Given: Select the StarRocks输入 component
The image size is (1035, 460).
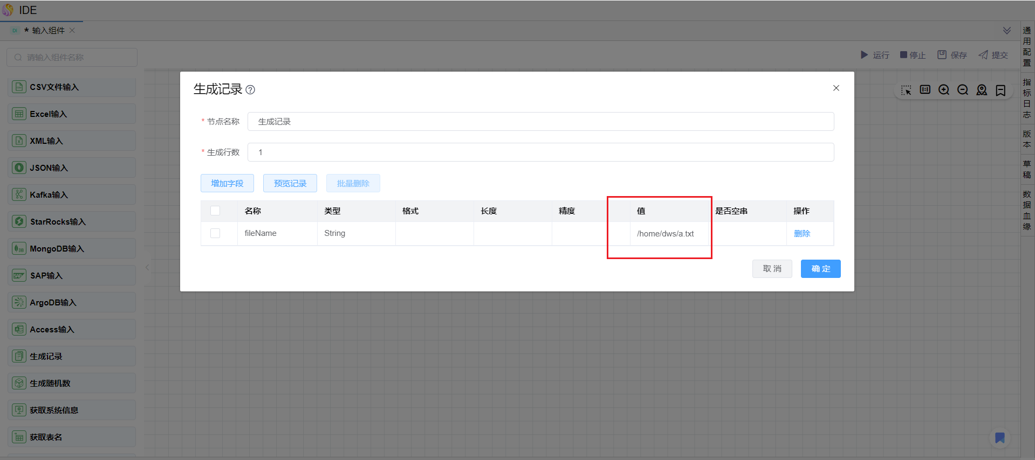Looking at the screenshot, I should tap(72, 222).
